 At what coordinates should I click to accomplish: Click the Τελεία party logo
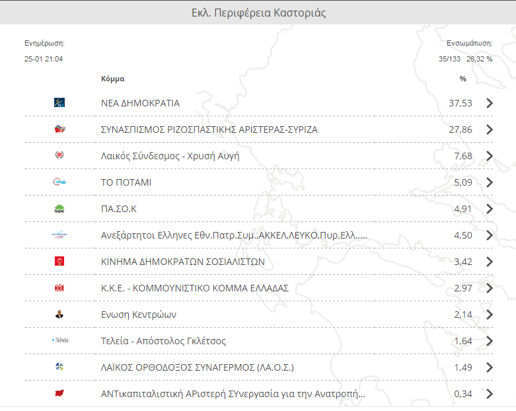tap(59, 340)
